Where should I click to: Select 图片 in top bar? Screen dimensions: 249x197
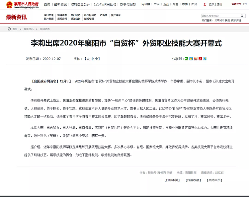(194, 4)
